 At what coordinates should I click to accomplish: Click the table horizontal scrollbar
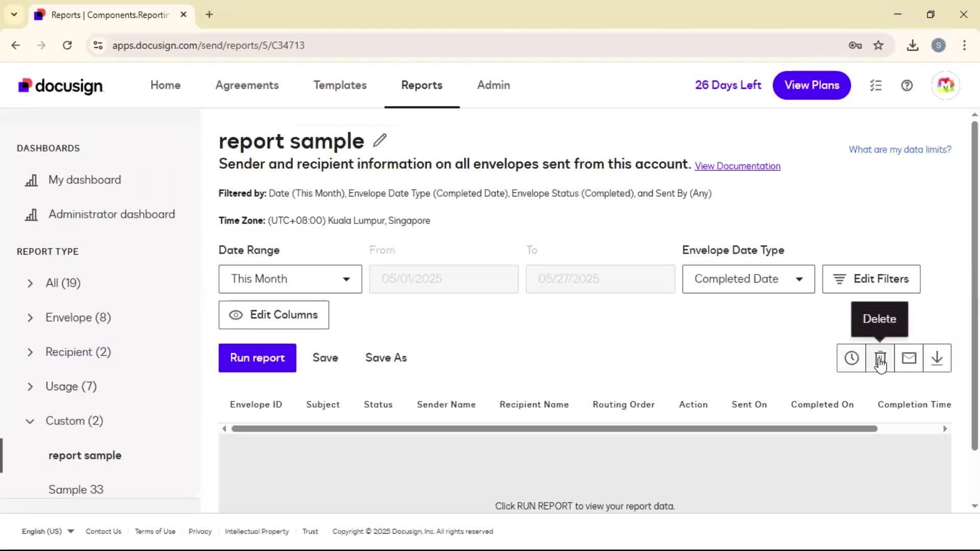tap(554, 429)
